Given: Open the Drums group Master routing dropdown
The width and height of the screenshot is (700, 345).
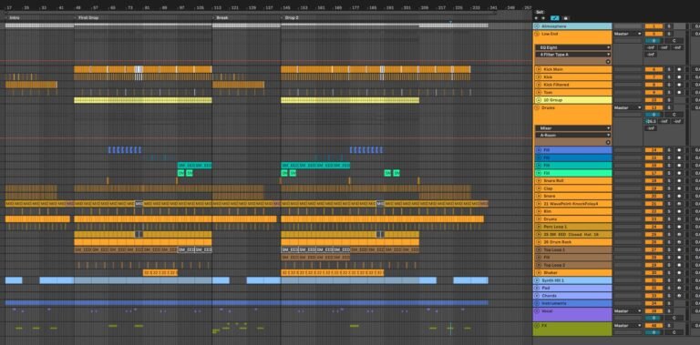Looking at the screenshot, I should coord(628,107).
